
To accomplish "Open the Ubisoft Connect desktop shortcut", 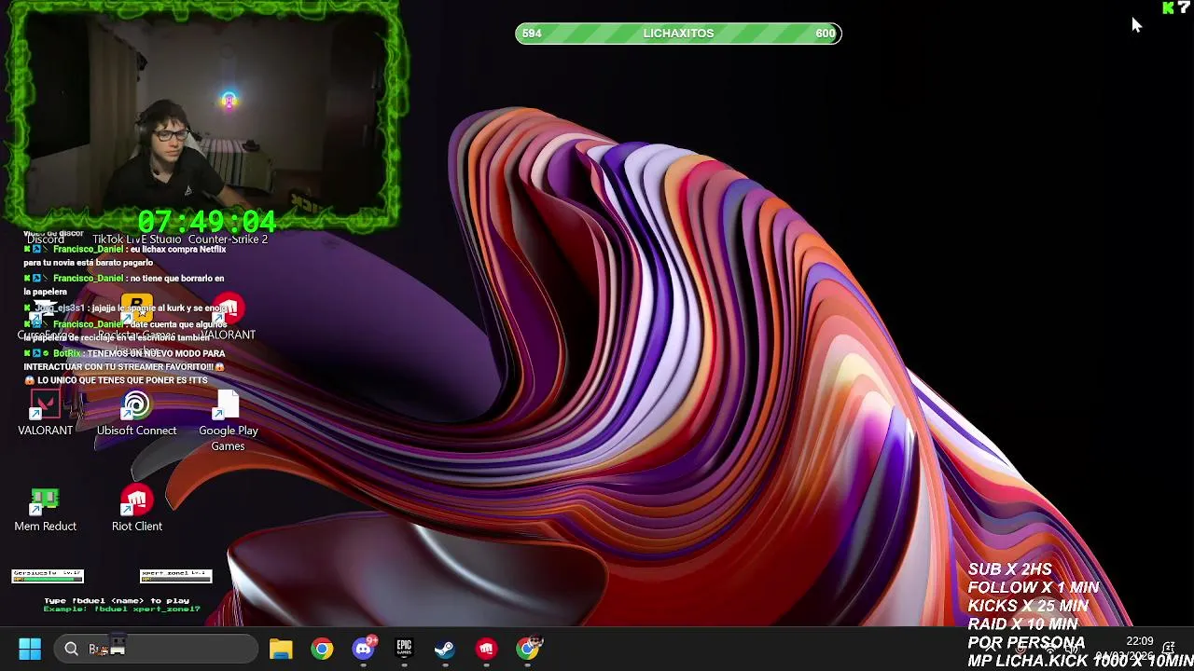I will coord(136,414).
